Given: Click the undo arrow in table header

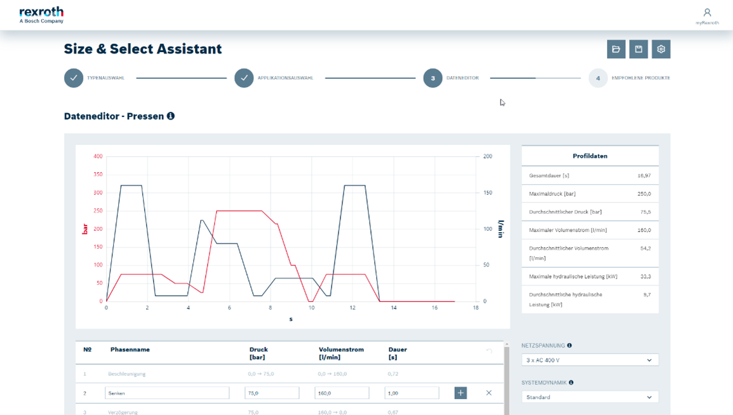Looking at the screenshot, I should (x=488, y=351).
